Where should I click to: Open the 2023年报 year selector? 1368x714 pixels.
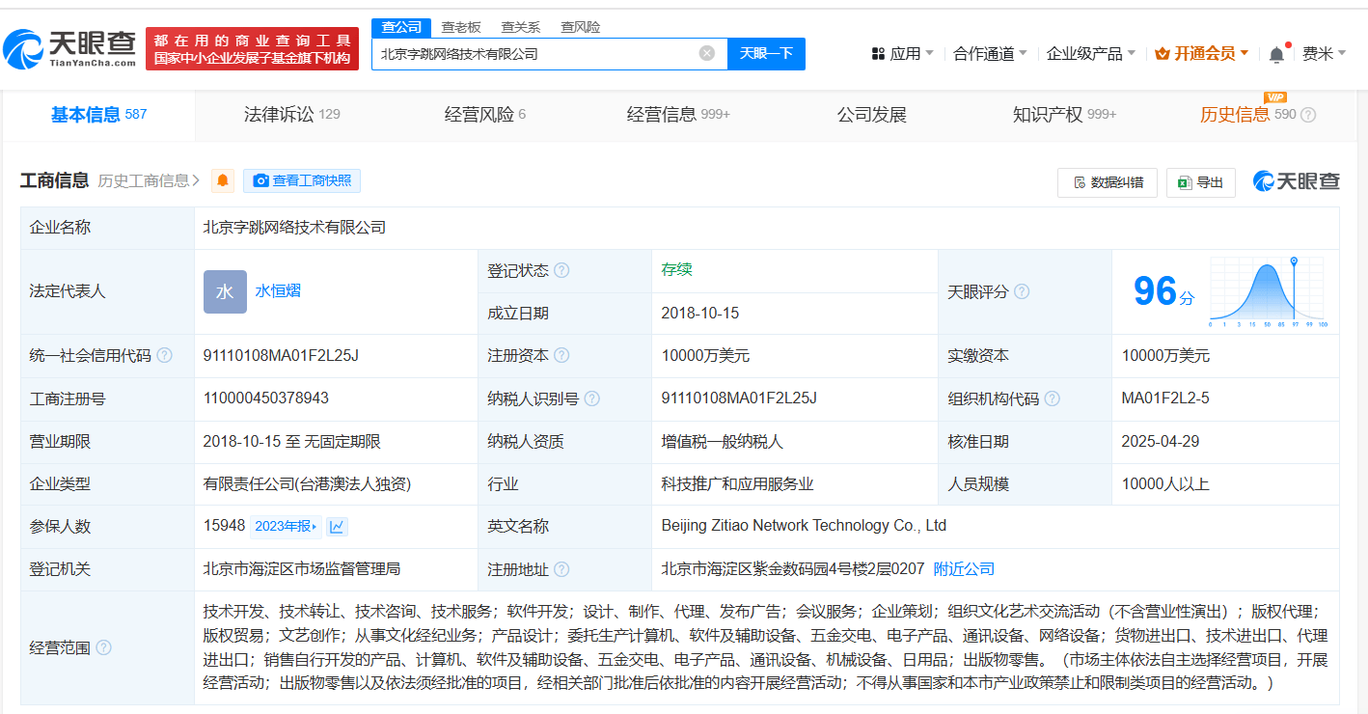(x=286, y=527)
